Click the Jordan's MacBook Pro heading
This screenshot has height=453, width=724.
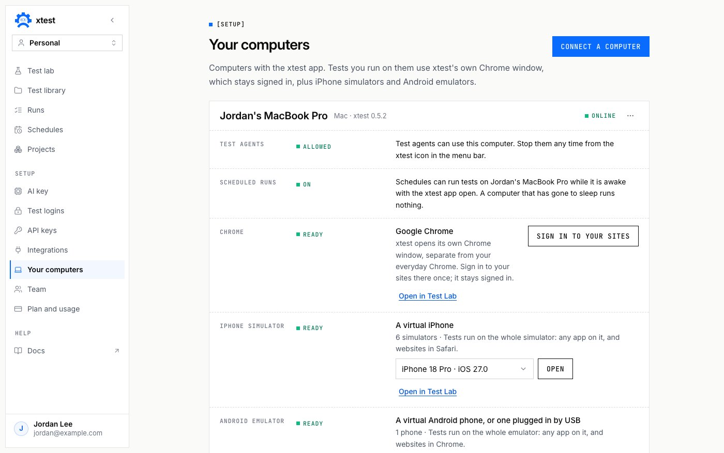[274, 116]
